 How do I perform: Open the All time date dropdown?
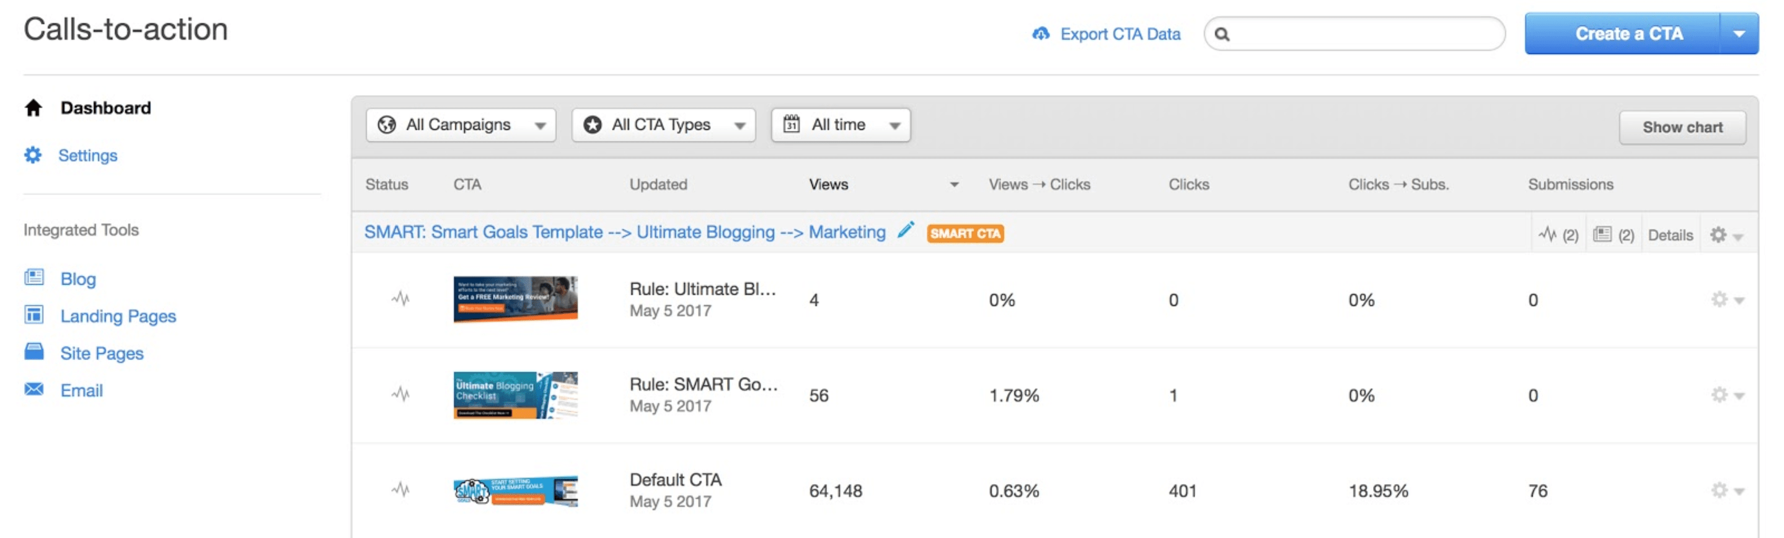(x=841, y=125)
